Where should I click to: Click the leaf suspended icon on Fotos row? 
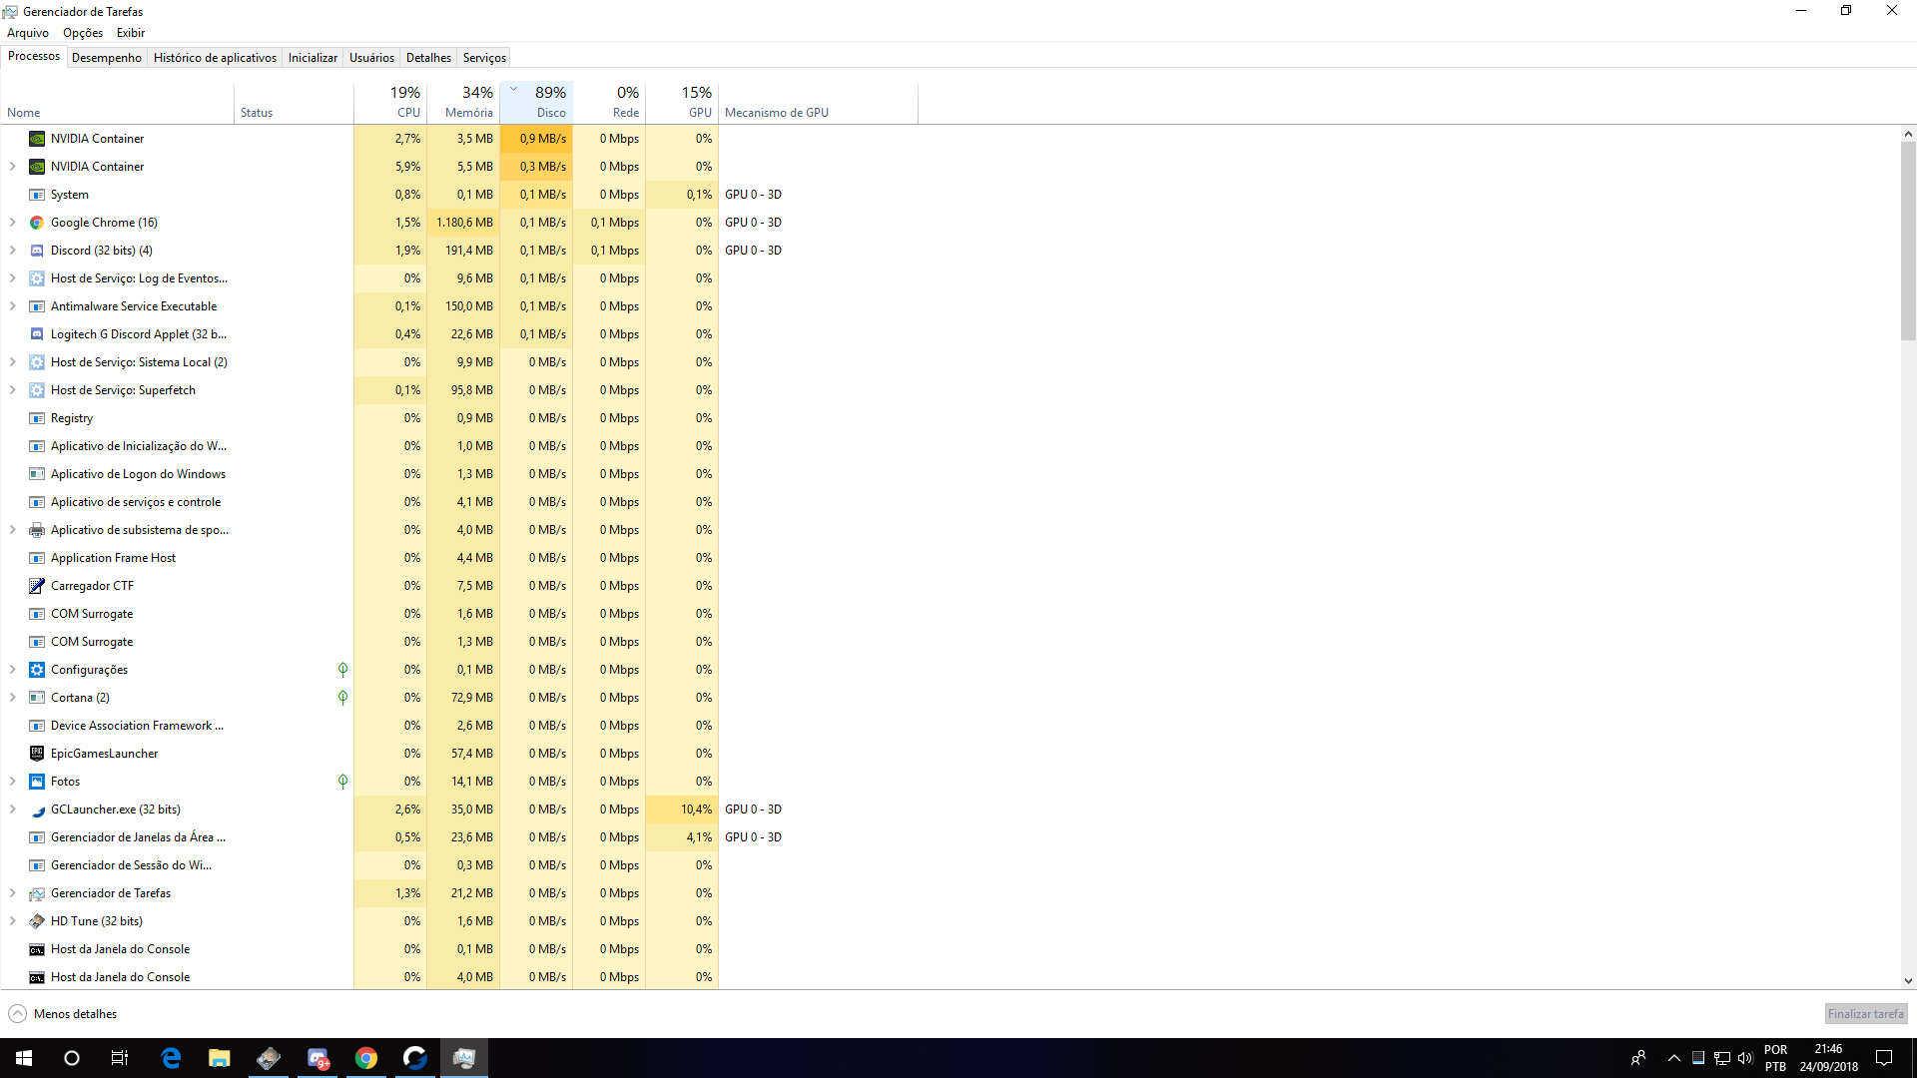click(342, 782)
